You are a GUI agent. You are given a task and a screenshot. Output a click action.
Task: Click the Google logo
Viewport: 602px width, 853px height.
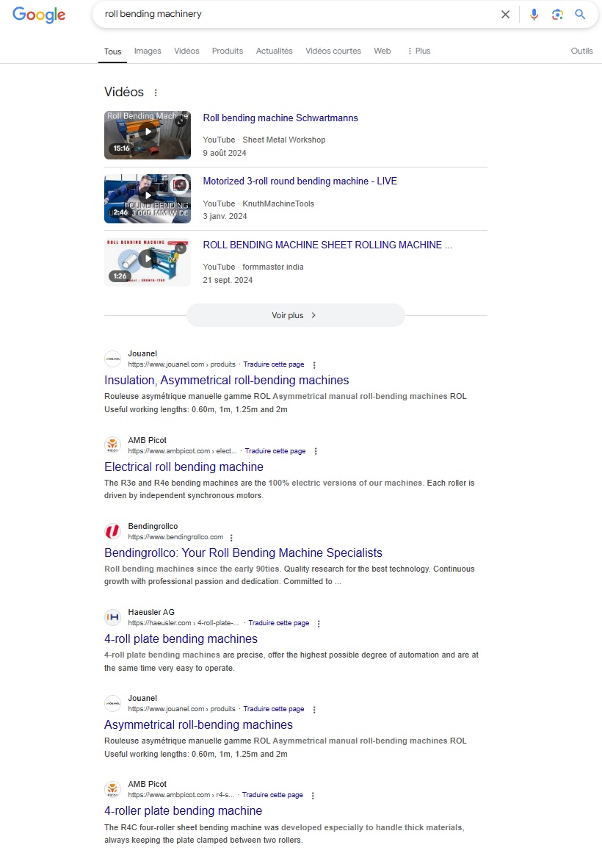[39, 15]
